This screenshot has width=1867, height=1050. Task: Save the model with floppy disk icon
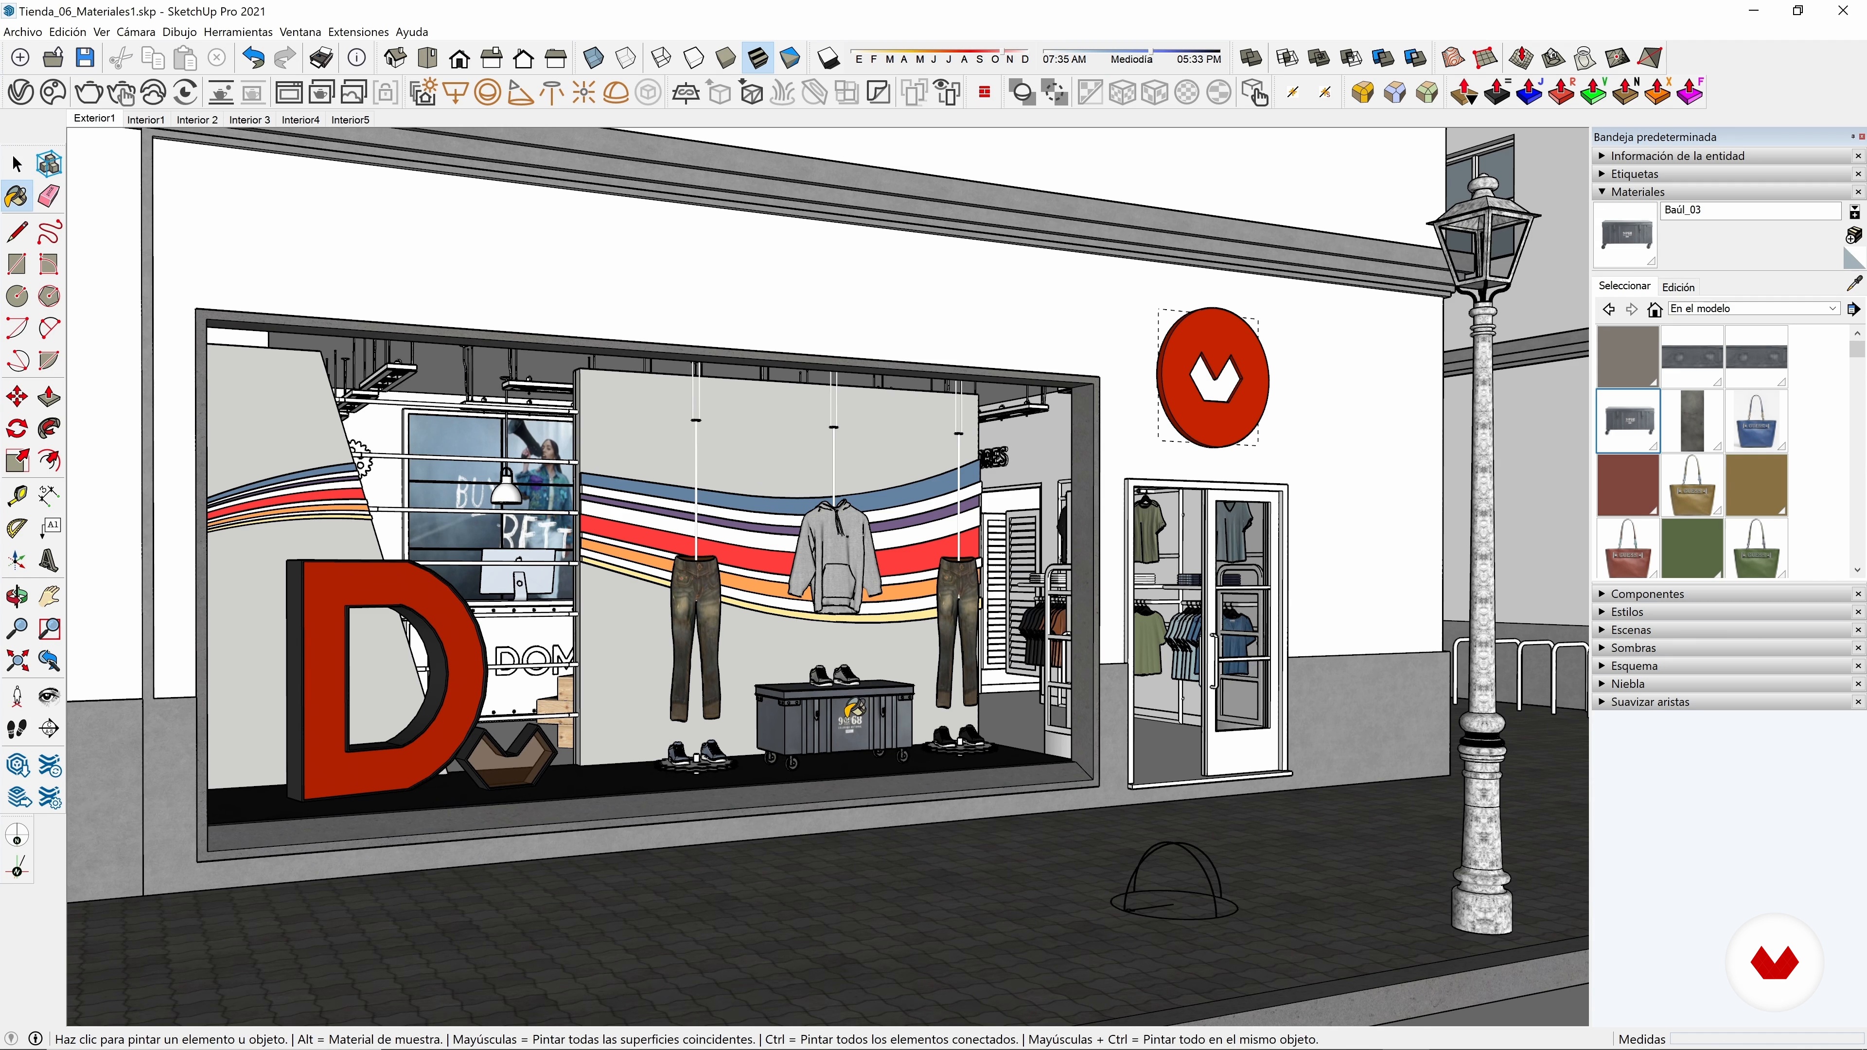[85, 57]
